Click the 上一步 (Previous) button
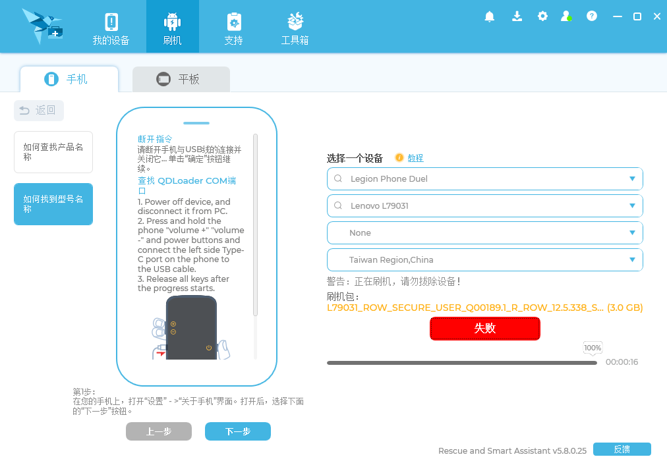 click(x=159, y=431)
